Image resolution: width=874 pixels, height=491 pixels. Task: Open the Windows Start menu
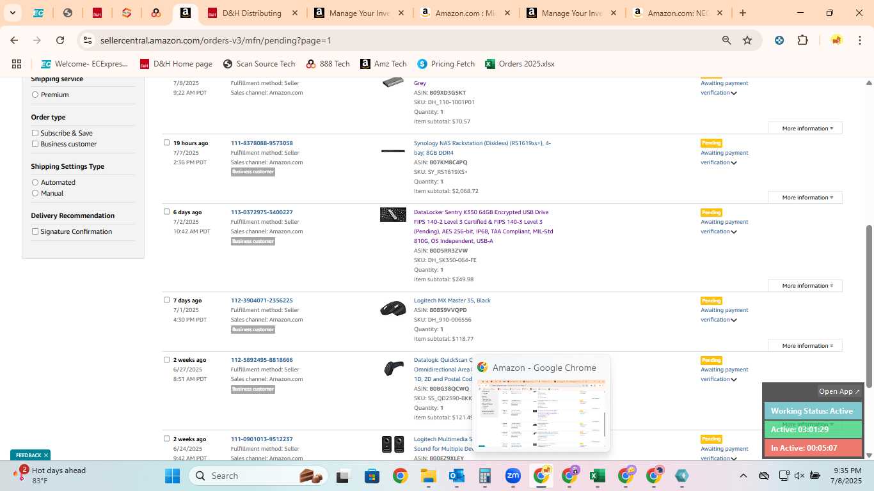[x=172, y=476]
